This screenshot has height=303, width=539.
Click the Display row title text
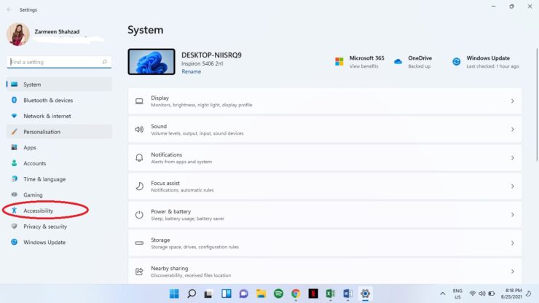(160, 98)
